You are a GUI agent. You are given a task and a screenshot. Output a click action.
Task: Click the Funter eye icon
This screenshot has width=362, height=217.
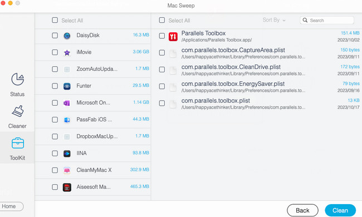tap(67, 86)
